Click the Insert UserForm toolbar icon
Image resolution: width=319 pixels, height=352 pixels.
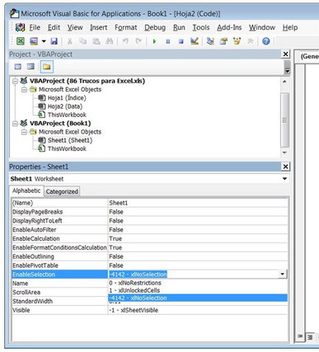click(34, 41)
